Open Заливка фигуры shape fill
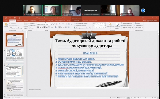 click(126, 23)
